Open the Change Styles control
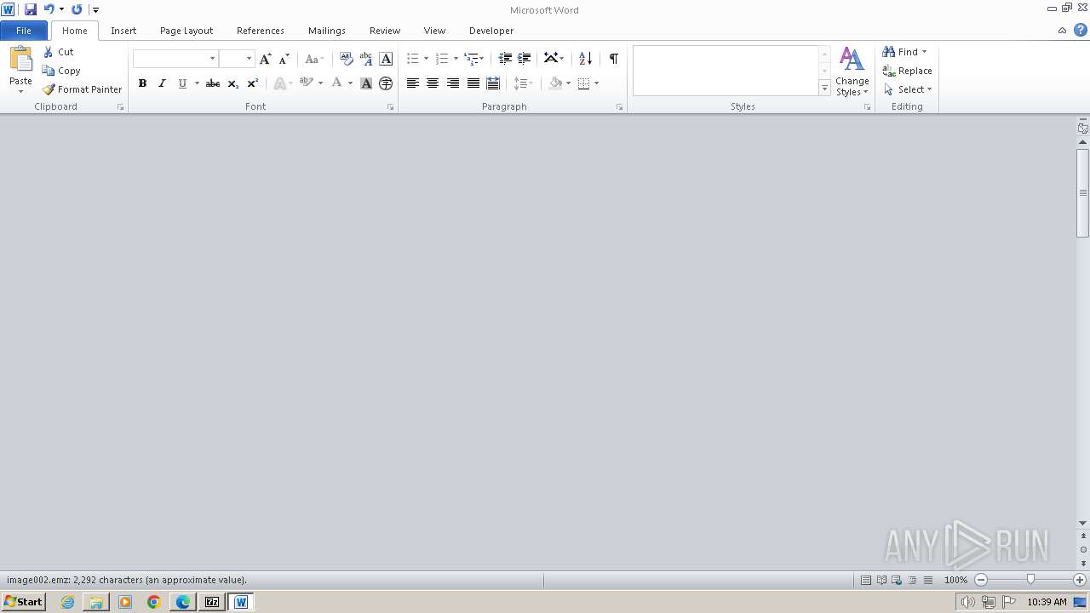1090x613 pixels. [852, 72]
